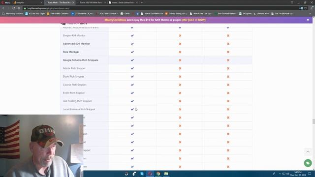Switch to the Analytics tab
The width and height of the screenshot is (315, 177).
(27, 2)
